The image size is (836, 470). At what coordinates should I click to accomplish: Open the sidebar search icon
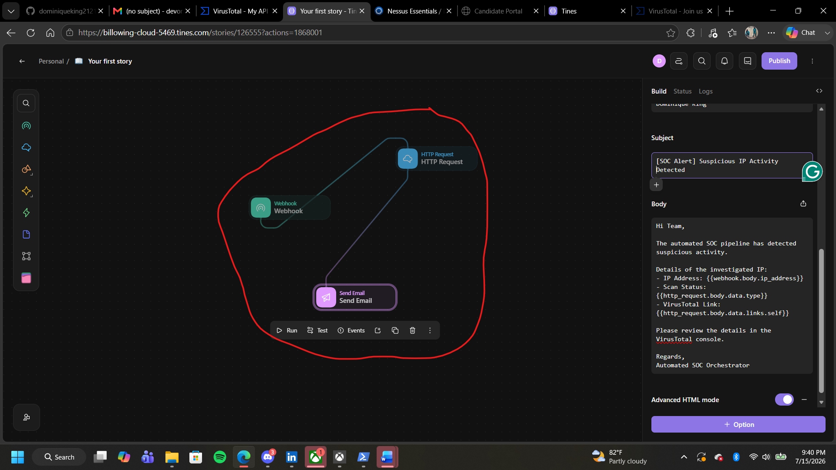(26, 103)
